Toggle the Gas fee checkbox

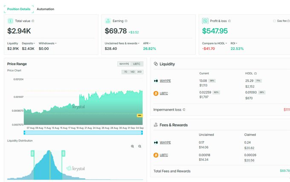click(x=275, y=21)
